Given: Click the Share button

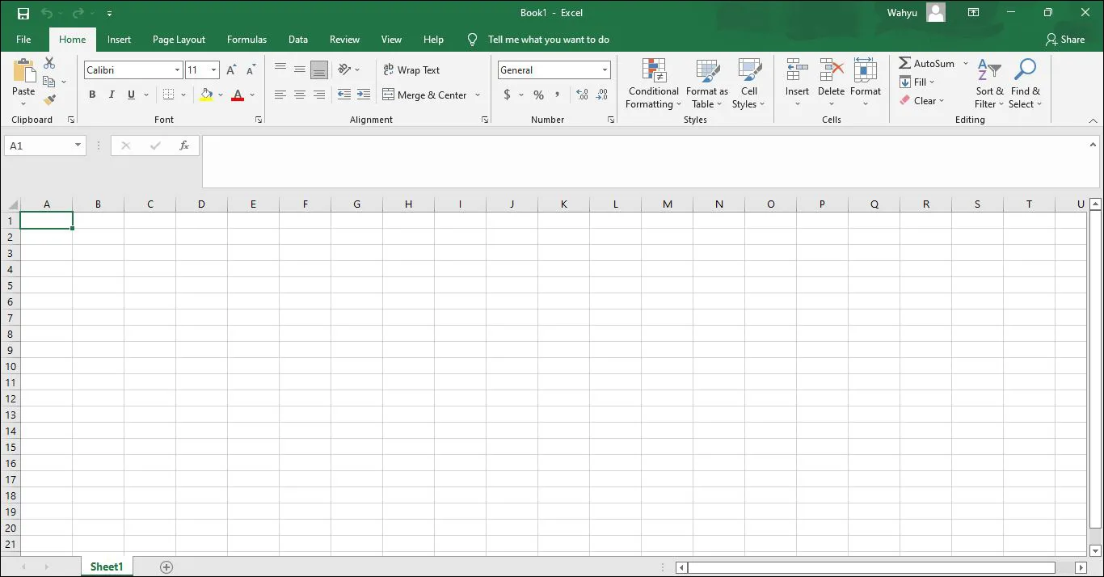Looking at the screenshot, I should (x=1066, y=39).
